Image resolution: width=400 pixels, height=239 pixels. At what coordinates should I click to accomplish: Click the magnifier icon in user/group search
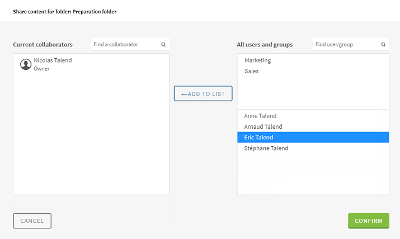(x=383, y=44)
